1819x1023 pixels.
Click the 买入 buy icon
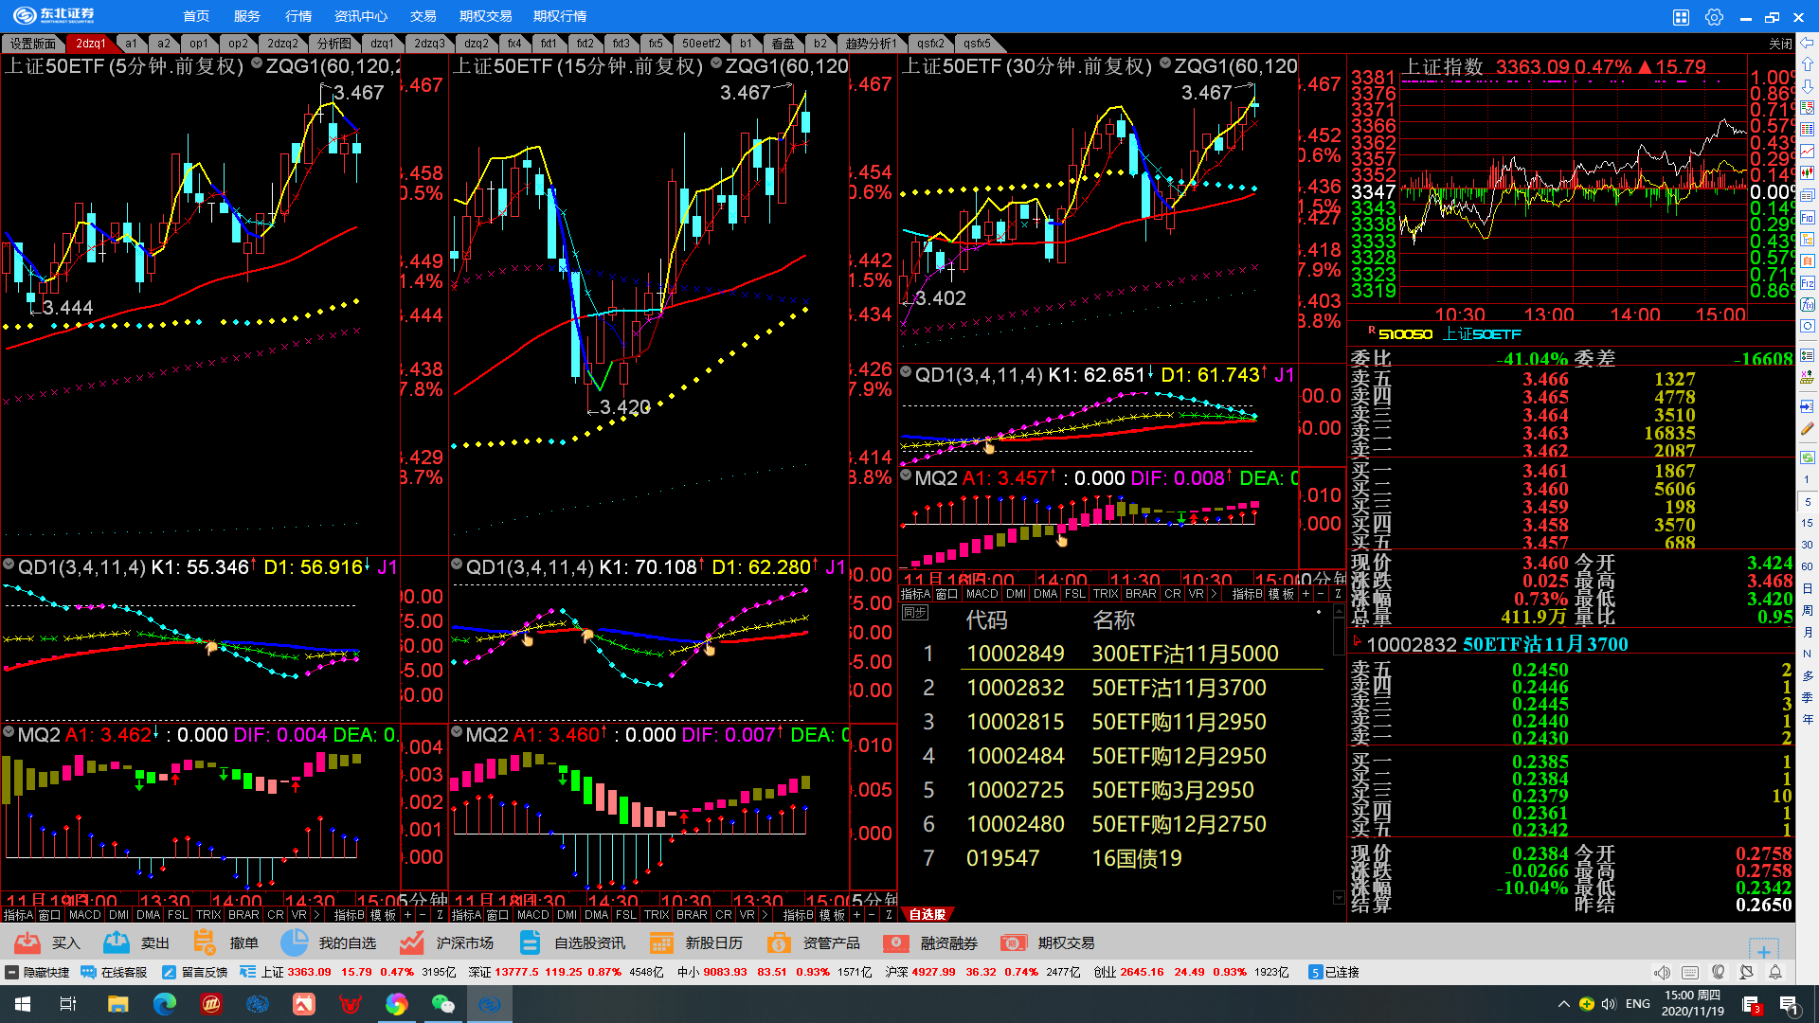click(x=27, y=942)
